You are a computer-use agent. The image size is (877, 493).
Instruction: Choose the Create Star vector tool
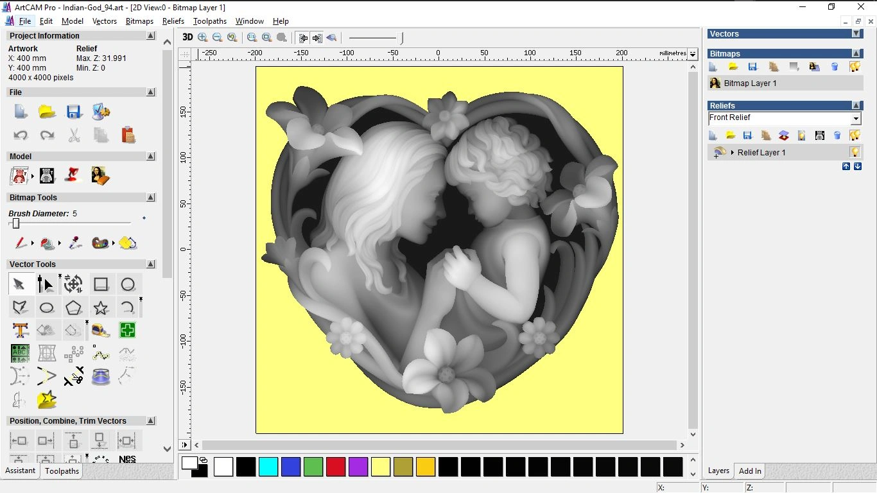[x=101, y=307]
